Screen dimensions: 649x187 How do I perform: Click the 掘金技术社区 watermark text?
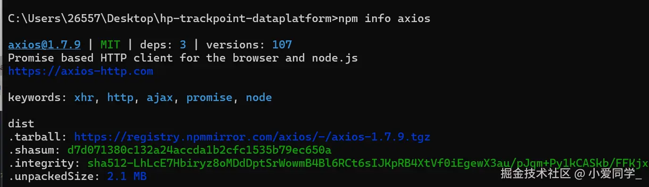pos(535,174)
